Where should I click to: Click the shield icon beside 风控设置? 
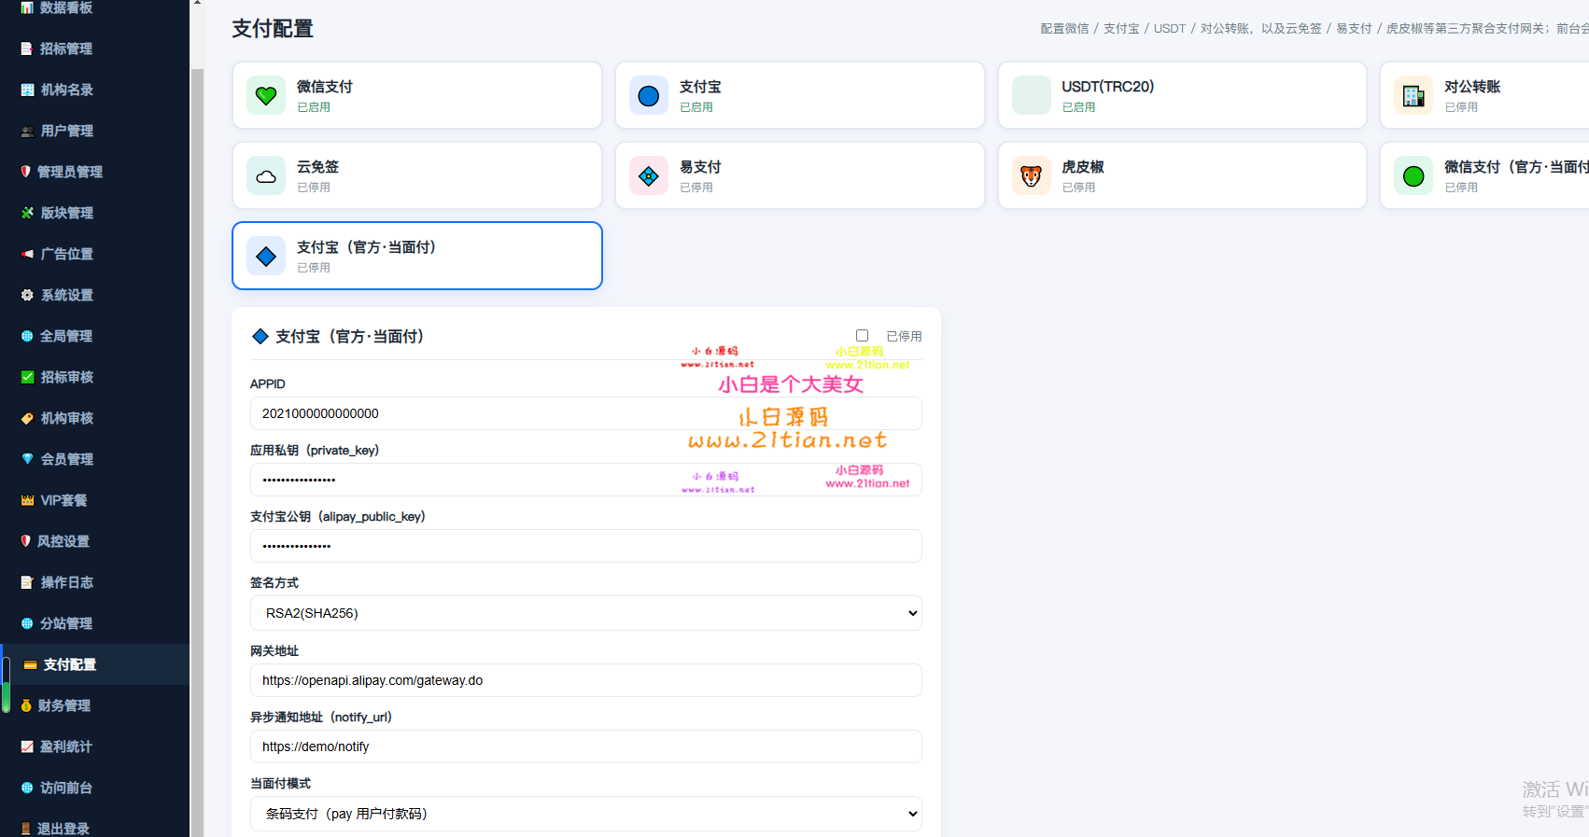tap(26, 541)
